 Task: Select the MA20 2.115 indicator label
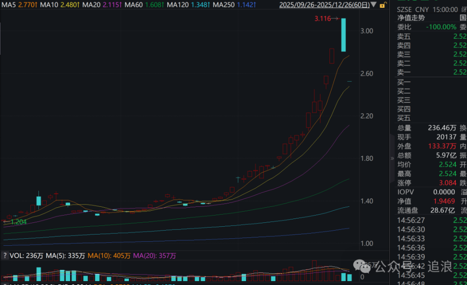click(x=102, y=5)
